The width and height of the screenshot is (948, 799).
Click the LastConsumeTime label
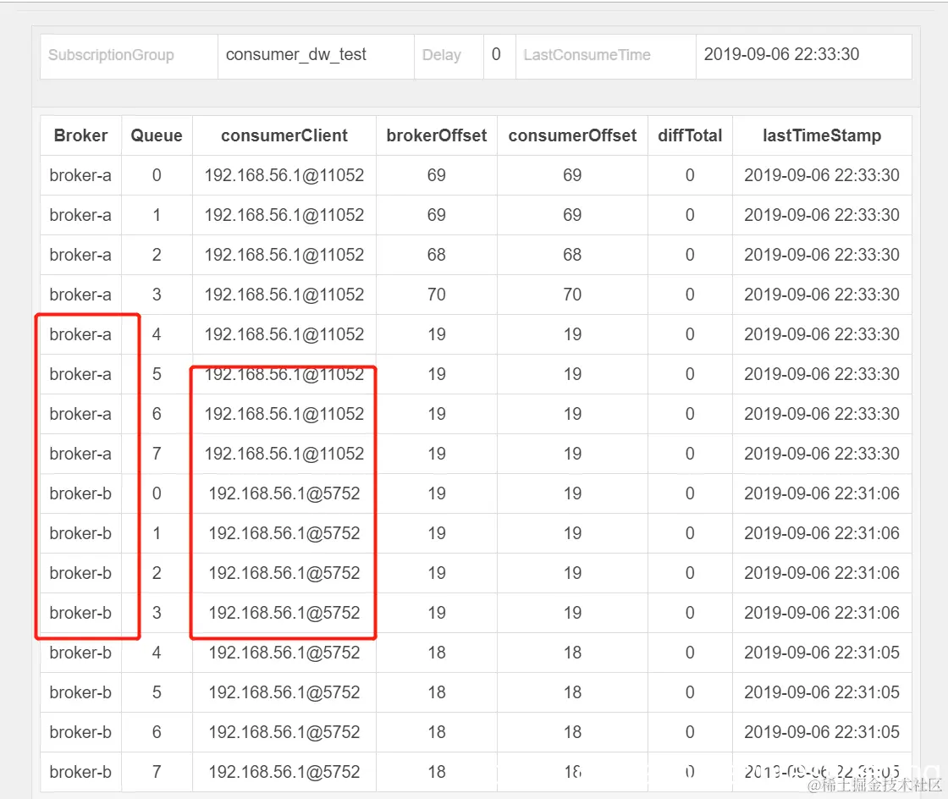click(x=587, y=55)
